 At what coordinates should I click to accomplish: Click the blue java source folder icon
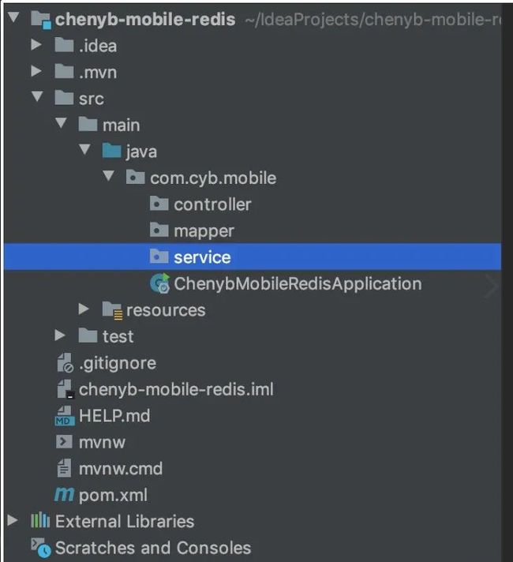click(x=111, y=151)
